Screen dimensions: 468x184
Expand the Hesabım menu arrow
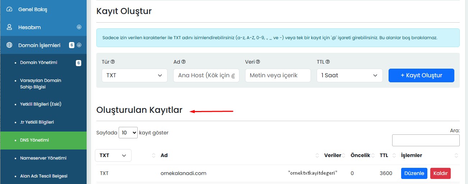click(79, 27)
